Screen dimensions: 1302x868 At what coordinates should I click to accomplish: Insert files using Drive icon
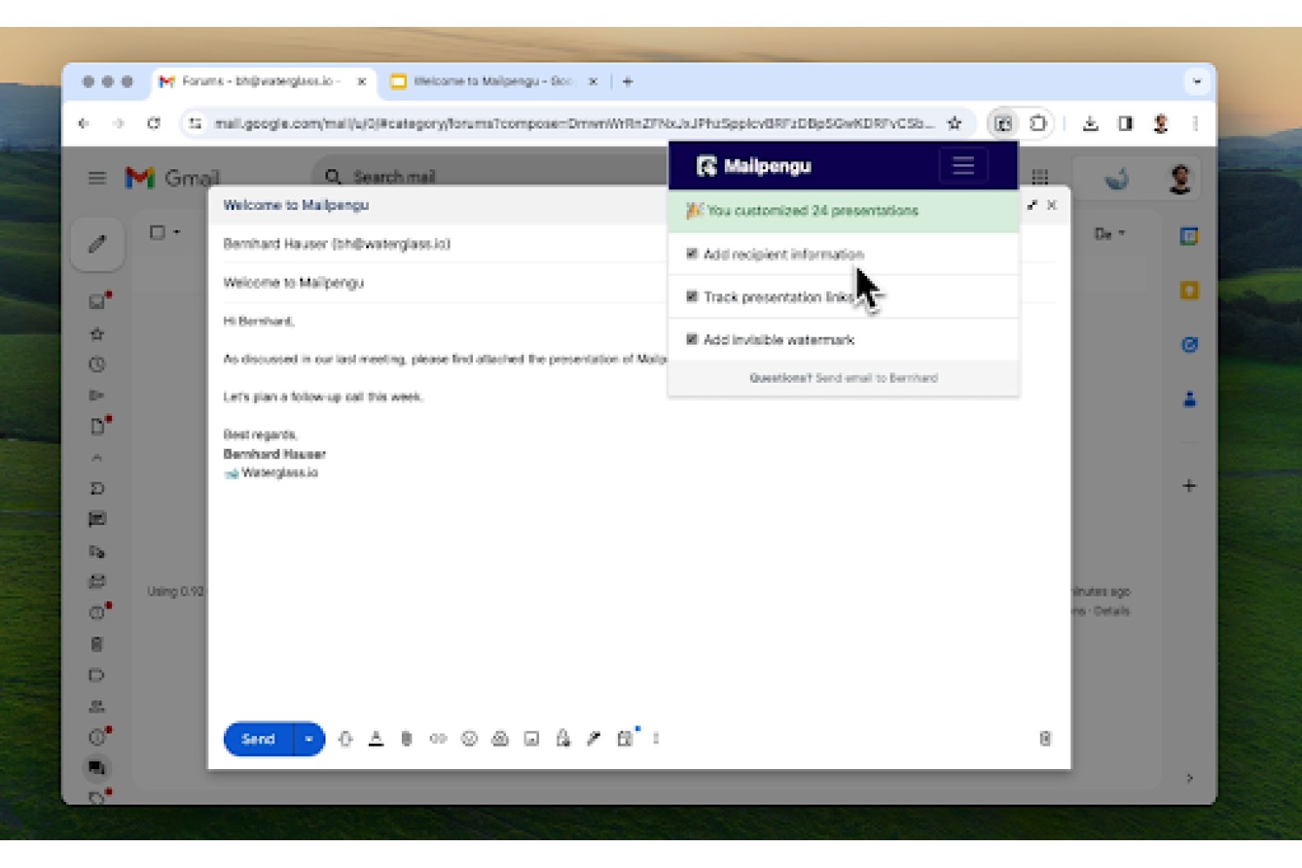500,739
